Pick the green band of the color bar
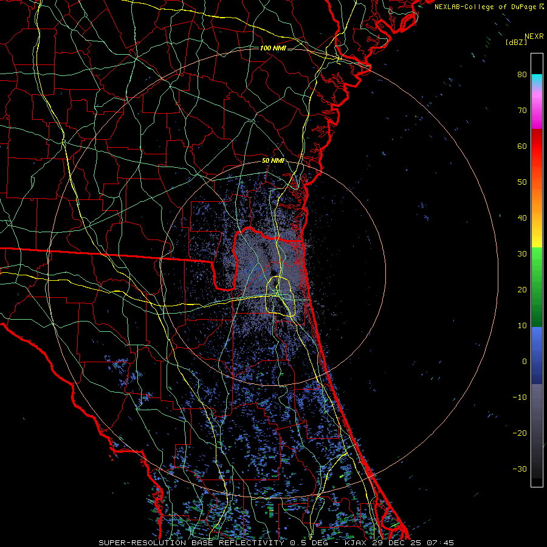The height and width of the screenshot is (547, 547). pyautogui.click(x=537, y=287)
